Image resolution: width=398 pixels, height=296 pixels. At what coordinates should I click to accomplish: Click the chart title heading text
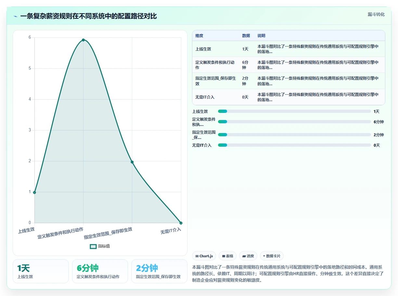click(88, 16)
